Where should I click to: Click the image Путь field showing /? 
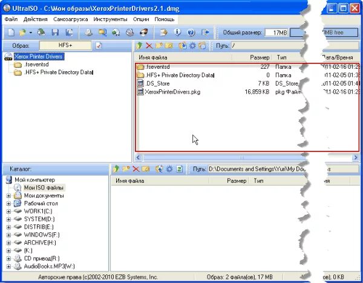295,46
